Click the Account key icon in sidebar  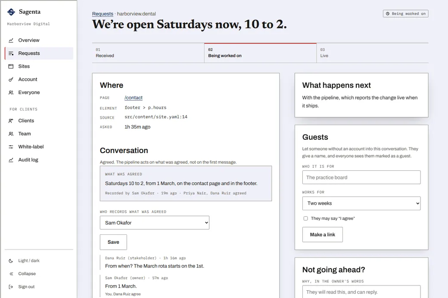(11, 80)
